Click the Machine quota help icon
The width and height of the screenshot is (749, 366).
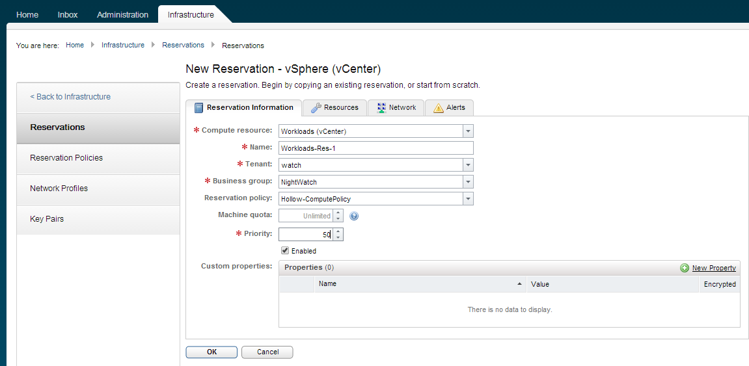click(x=355, y=216)
